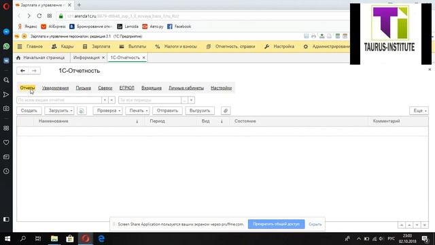Image resolution: width=435 pixels, height=245 pixels.
Task: Click Прекратить общий доступ button
Action: (277, 224)
